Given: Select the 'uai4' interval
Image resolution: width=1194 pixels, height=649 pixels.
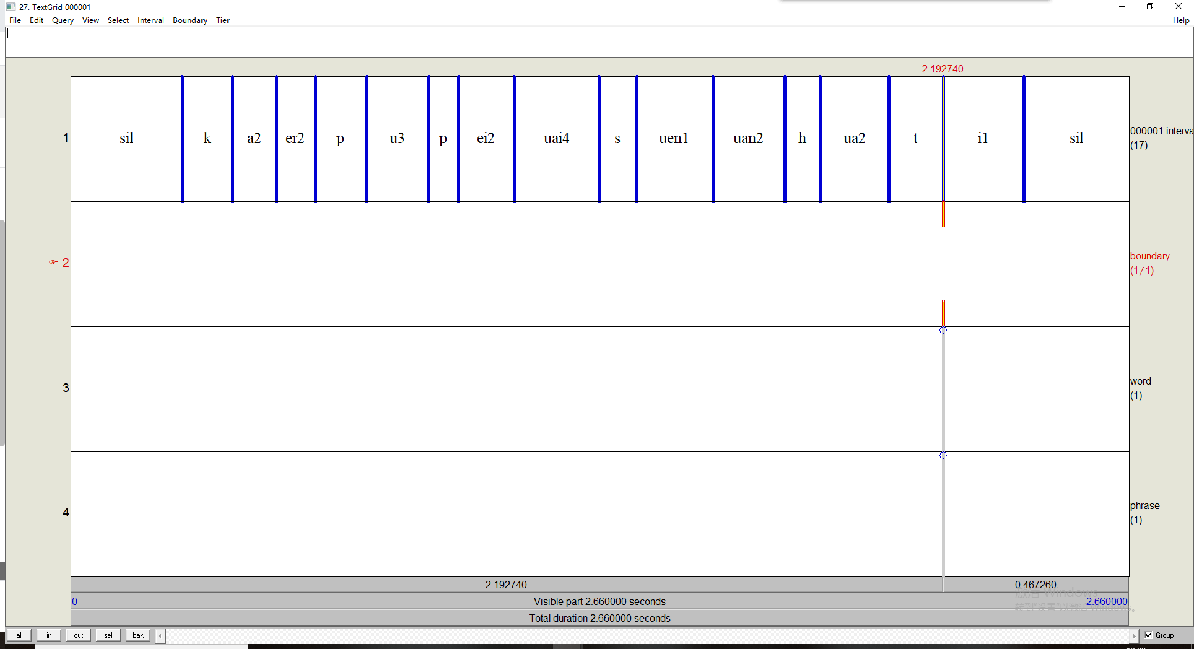Looking at the screenshot, I should (556, 139).
